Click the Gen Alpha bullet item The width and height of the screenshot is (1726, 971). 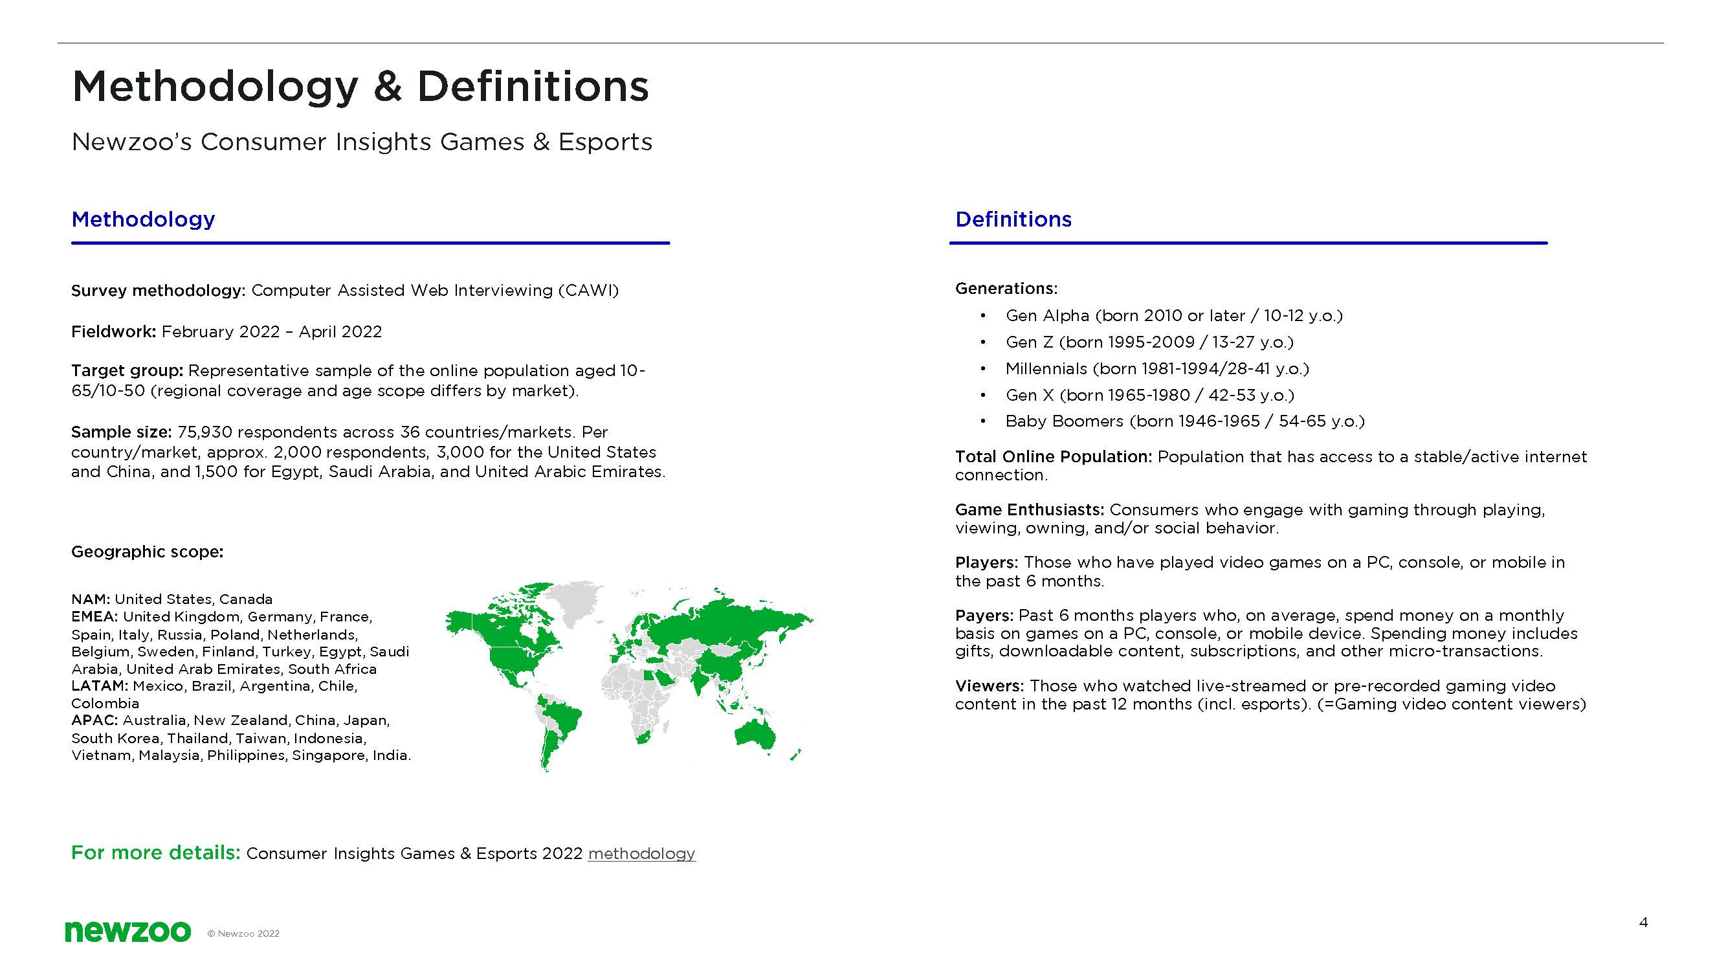tap(1173, 316)
